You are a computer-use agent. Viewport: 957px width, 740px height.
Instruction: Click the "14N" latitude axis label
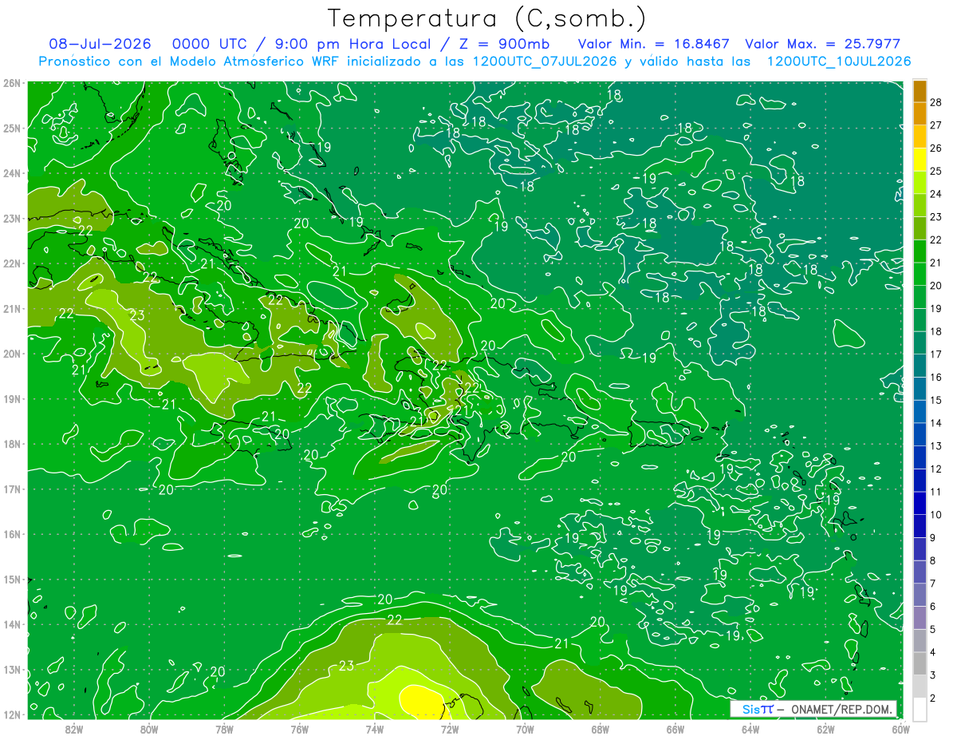pyautogui.click(x=13, y=624)
